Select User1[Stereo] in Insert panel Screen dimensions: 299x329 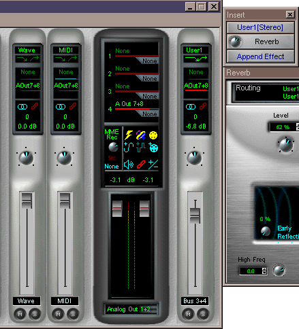point(260,28)
